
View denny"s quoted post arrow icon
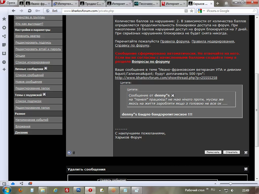point(173,95)
